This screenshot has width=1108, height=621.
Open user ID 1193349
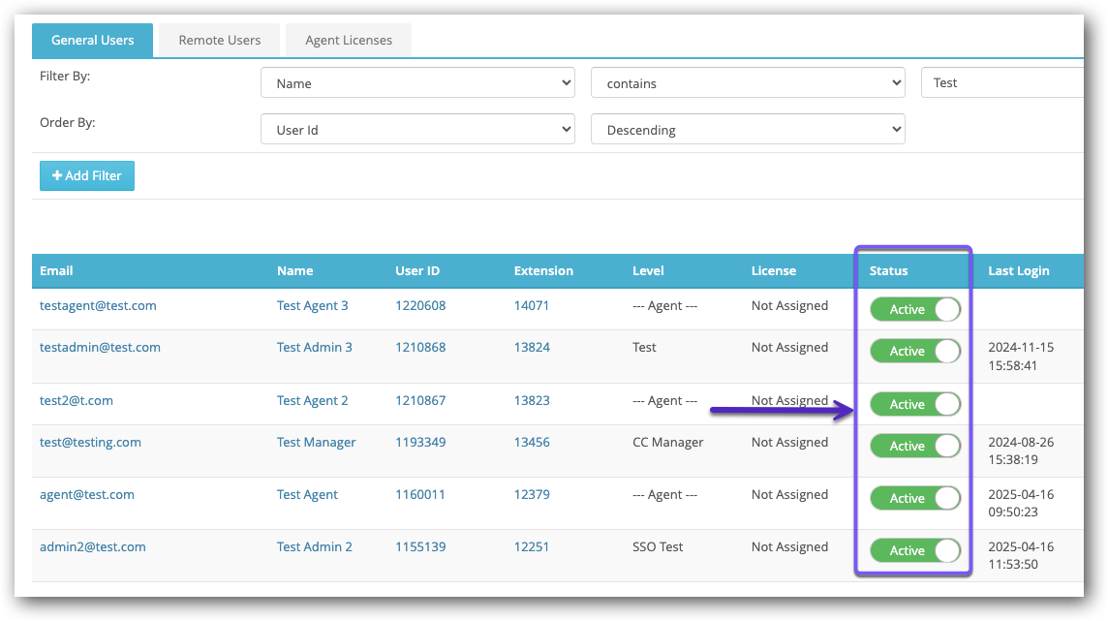tap(420, 443)
